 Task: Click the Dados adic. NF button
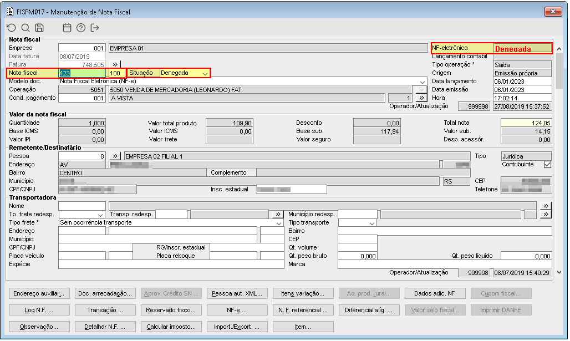click(x=435, y=293)
